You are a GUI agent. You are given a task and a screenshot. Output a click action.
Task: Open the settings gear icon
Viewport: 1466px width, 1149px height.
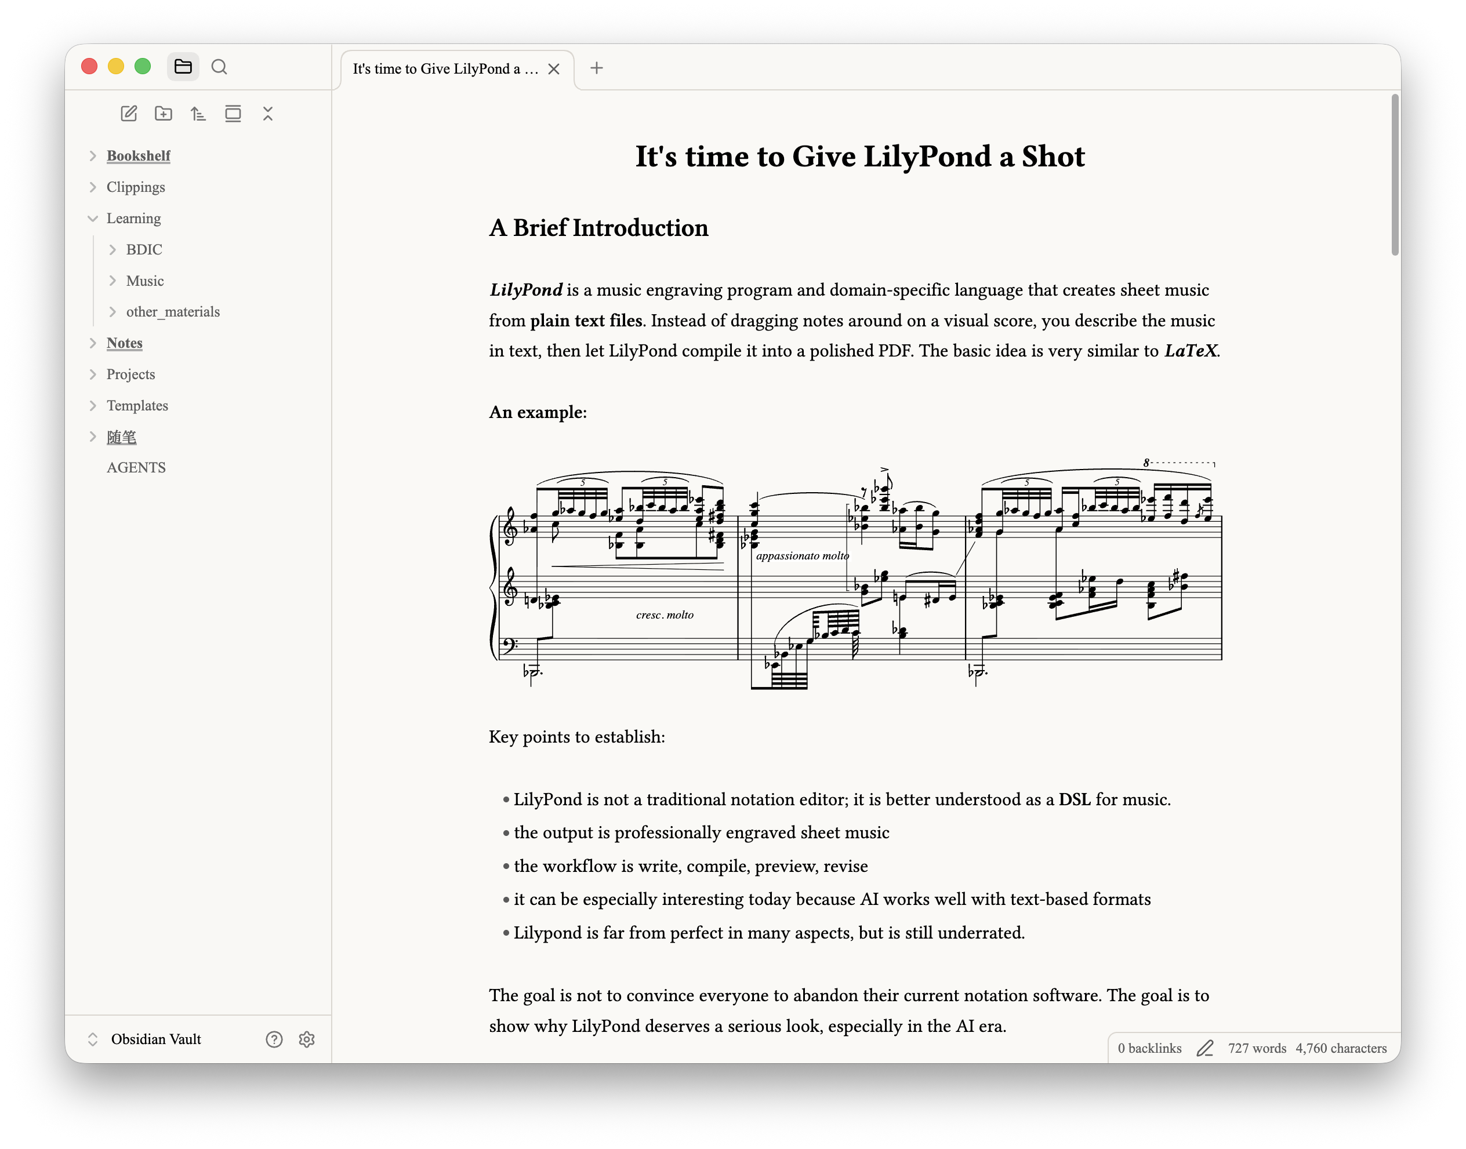[307, 1039]
